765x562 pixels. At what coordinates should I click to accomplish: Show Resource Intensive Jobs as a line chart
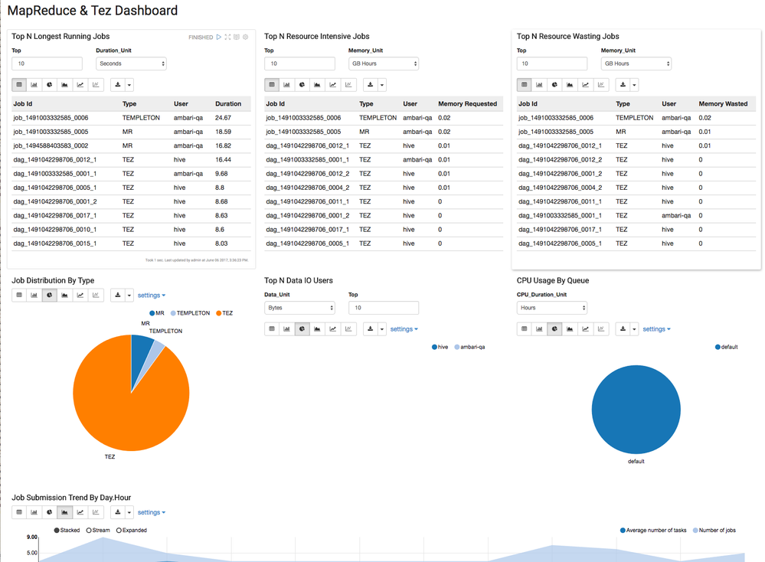(x=333, y=85)
